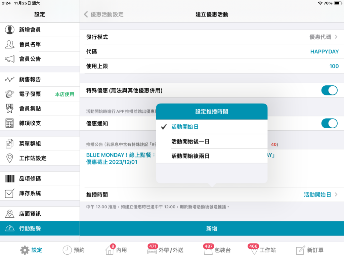344x258 pixels.
Task: Edit the 代碼 field HAPPYDAY
Action: pyautogui.click(x=212, y=51)
